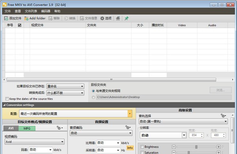Open the 文件 menu
Image resolution: width=237 pixels, height=154 pixels.
coord(8,11)
